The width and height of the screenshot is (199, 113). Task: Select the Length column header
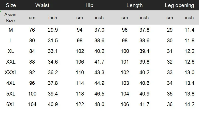(135, 5)
